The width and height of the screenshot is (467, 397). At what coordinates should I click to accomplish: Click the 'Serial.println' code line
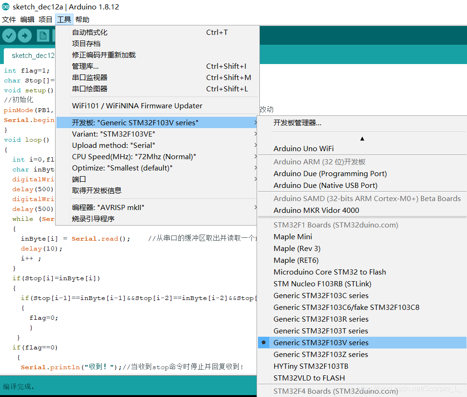pyautogui.click(x=132, y=367)
